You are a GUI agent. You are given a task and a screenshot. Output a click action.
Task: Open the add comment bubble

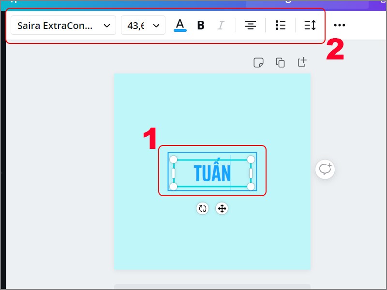pos(325,169)
